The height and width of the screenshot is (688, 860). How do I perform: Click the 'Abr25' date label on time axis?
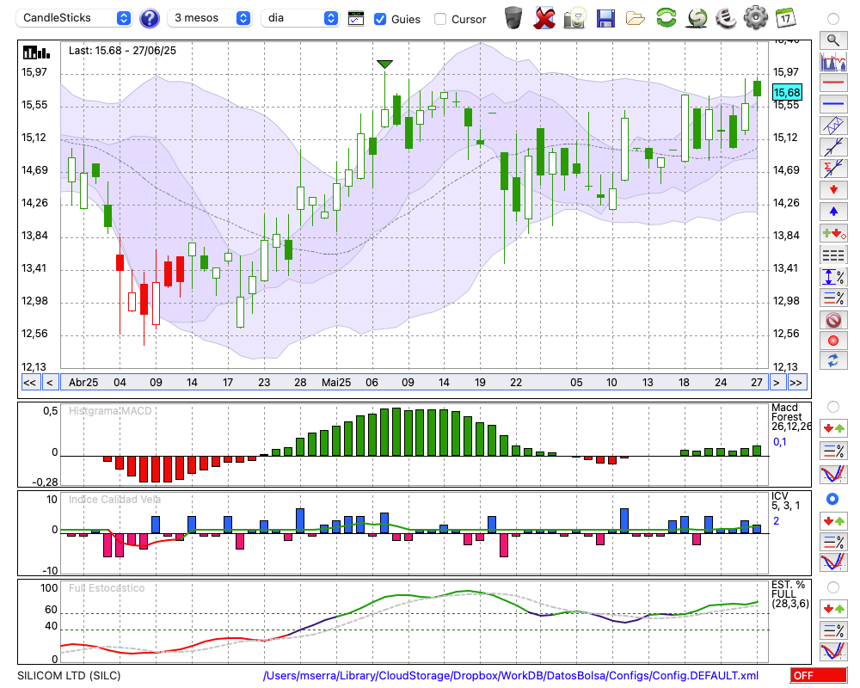[x=83, y=383]
